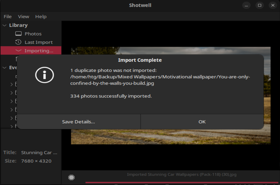This screenshot has height=185, width=280.
Task: Minimize the Shotwell window
Action: 247,5
